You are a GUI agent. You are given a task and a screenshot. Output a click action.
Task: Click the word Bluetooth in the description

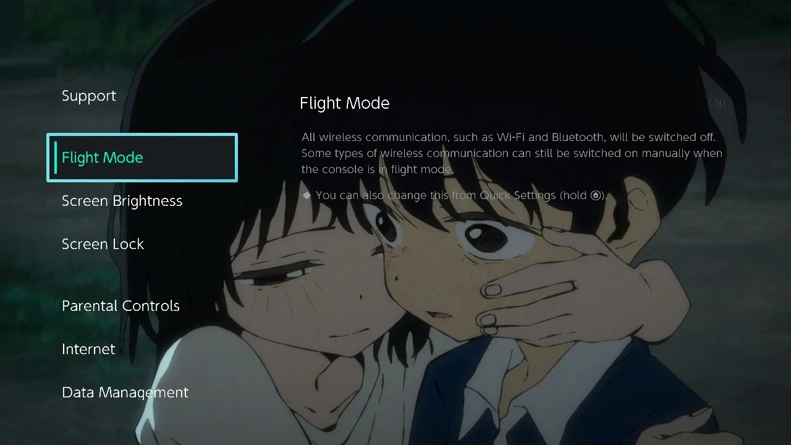579,137
